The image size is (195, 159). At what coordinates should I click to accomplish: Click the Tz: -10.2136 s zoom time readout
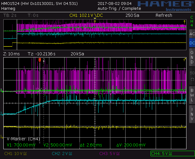tap(41, 54)
